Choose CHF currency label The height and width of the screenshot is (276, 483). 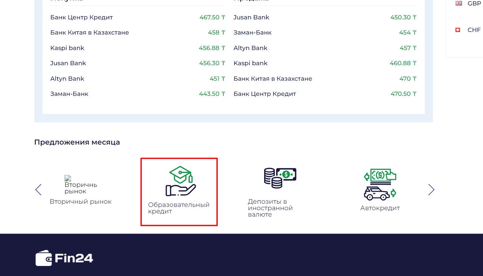click(474, 30)
